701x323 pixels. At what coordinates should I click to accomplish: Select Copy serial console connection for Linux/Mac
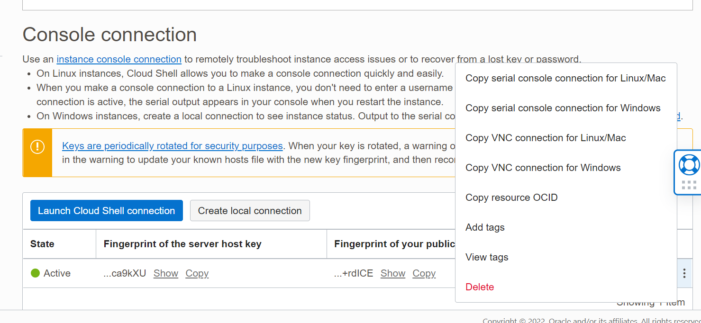click(565, 78)
